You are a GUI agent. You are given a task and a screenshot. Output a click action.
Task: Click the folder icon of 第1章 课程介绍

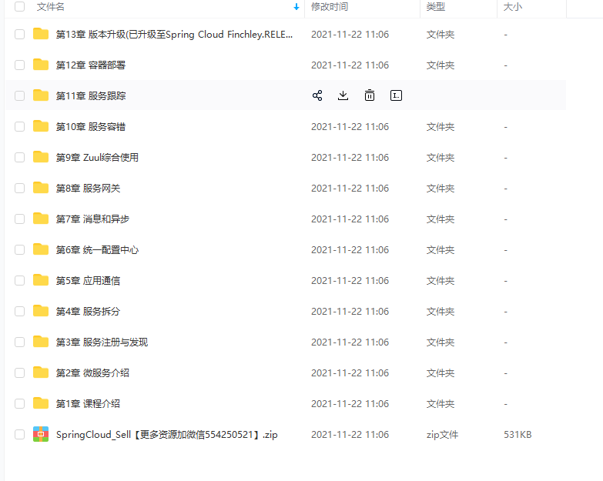[41, 403]
